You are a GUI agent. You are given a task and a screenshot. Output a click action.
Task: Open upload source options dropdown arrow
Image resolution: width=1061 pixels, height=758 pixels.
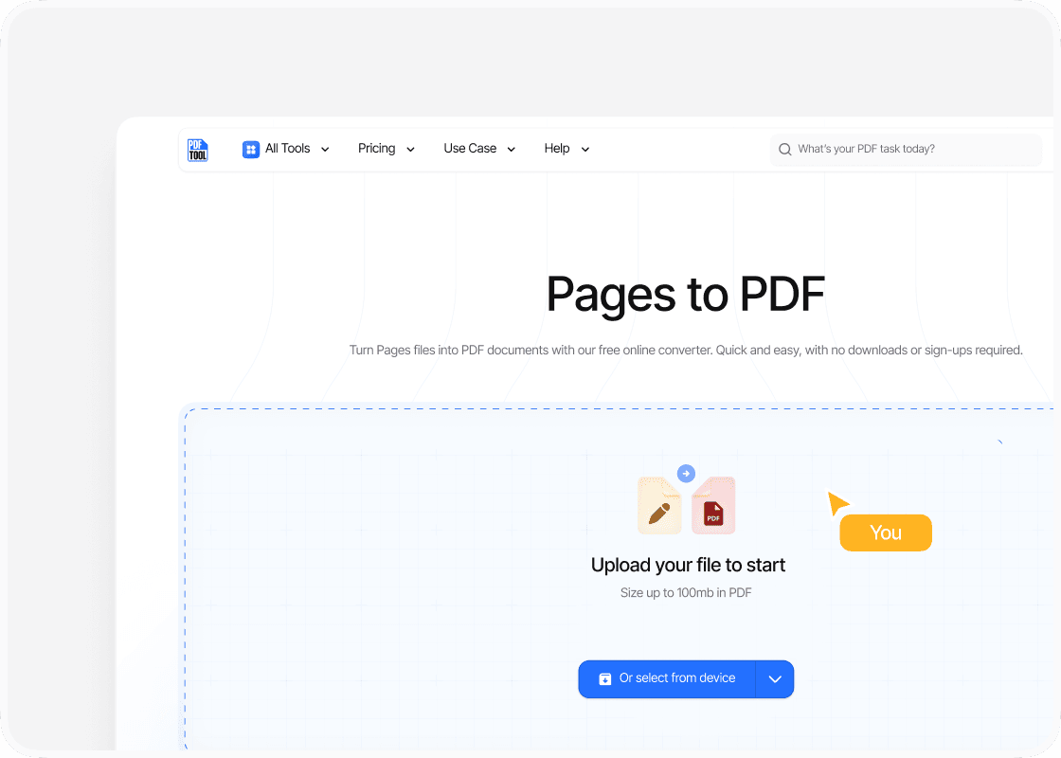[775, 679]
